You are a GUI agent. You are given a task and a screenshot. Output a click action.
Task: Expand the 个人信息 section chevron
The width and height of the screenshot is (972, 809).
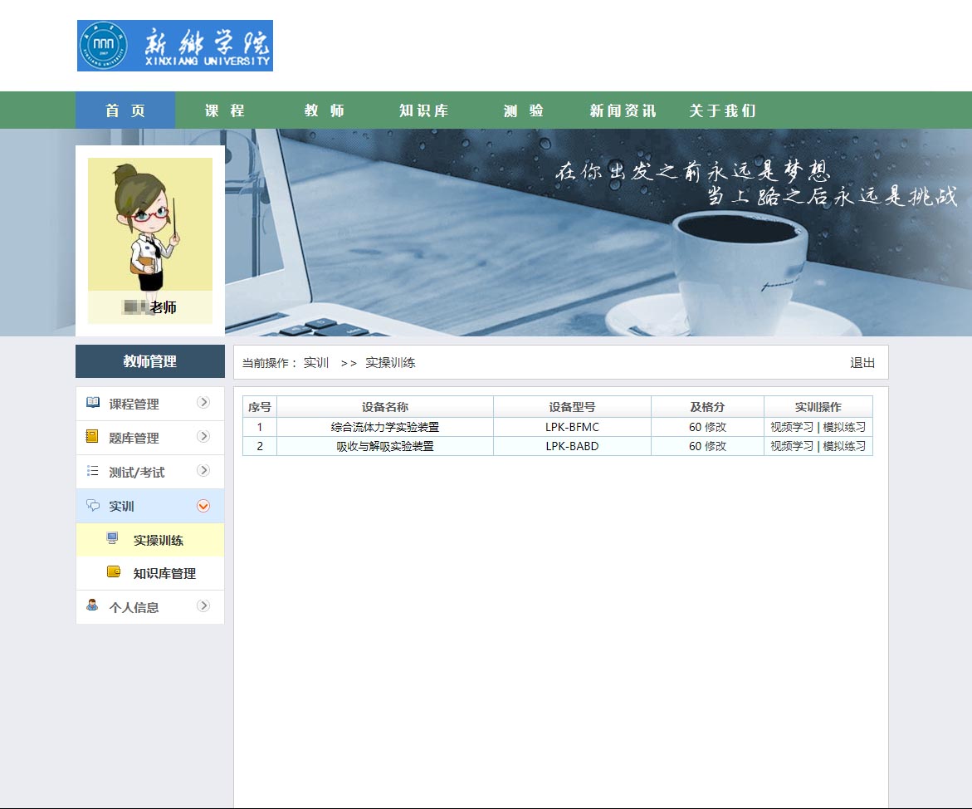(203, 606)
